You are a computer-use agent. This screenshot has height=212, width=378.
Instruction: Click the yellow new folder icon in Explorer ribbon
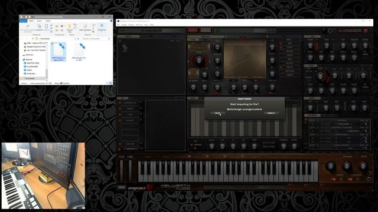coord(70,26)
